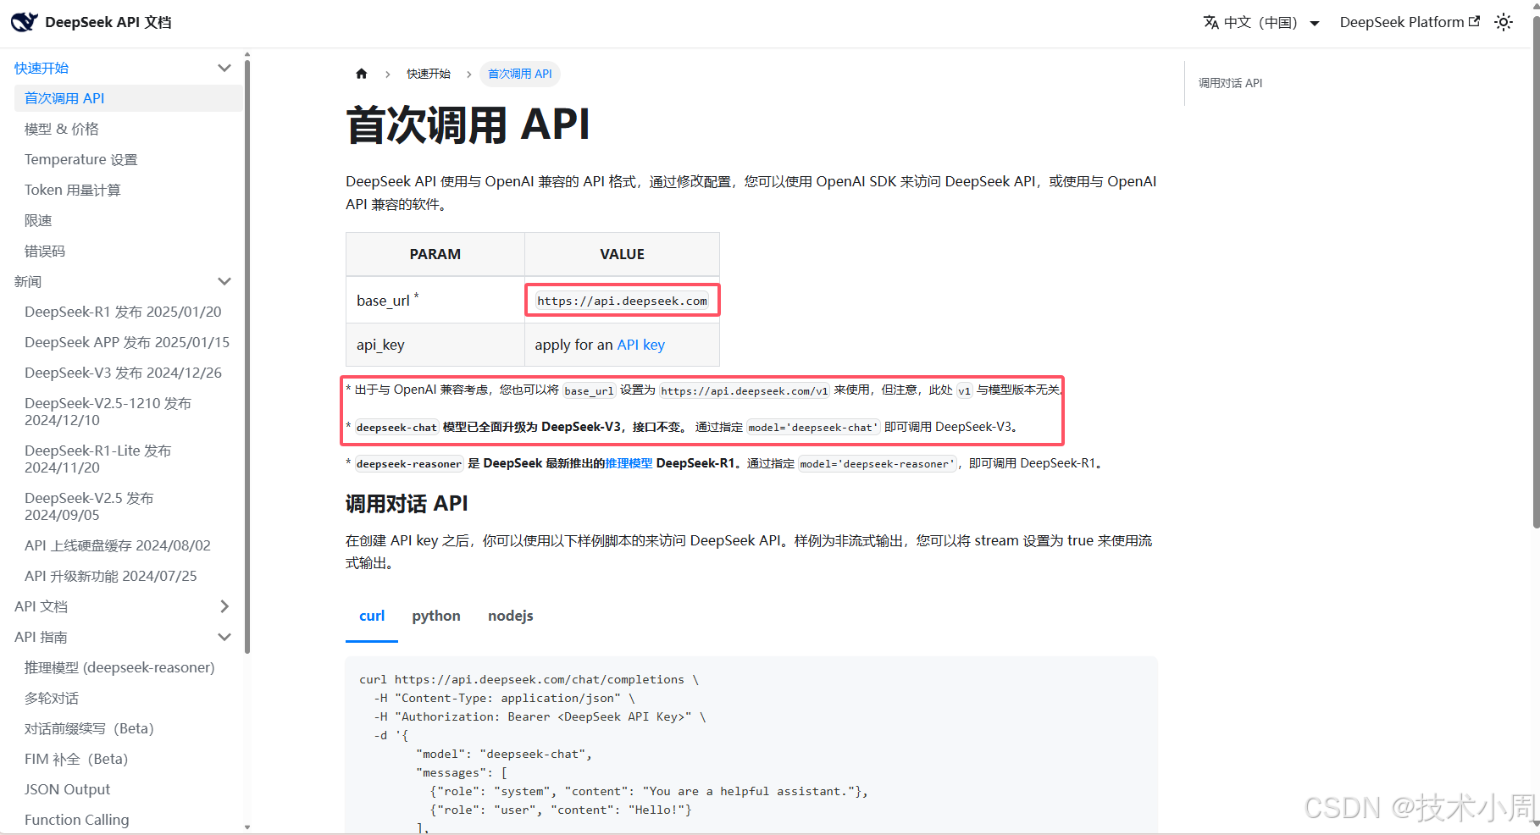Collapse the 快速开始 sidebar section
This screenshot has height=835, width=1540.
click(x=224, y=68)
